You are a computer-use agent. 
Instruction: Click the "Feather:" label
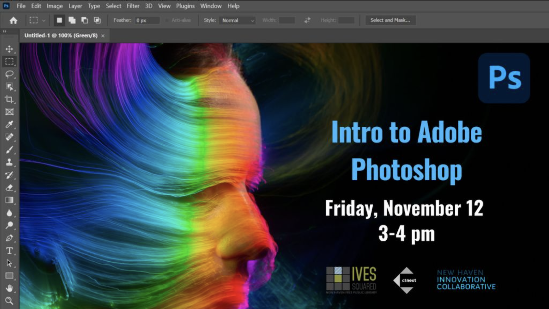[122, 20]
